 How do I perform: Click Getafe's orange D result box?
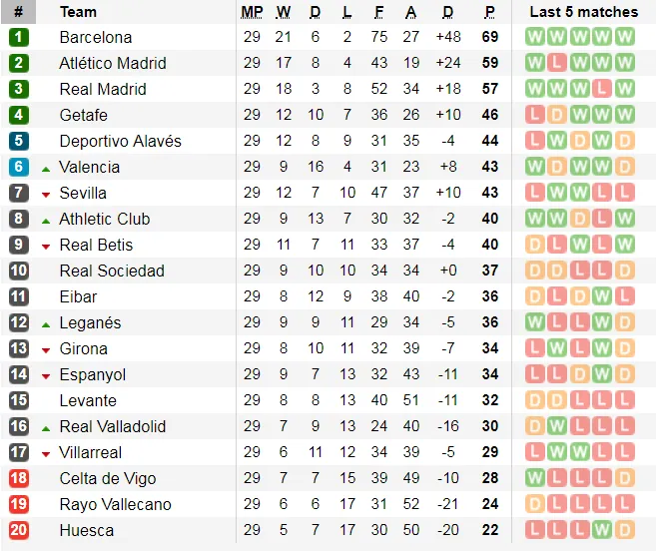tap(557, 115)
